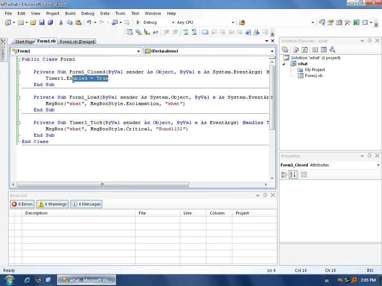Decrease the line indent icon
Image resolution: width=382 pixels, height=286 pixels.
pyautogui.click(x=167, y=32)
